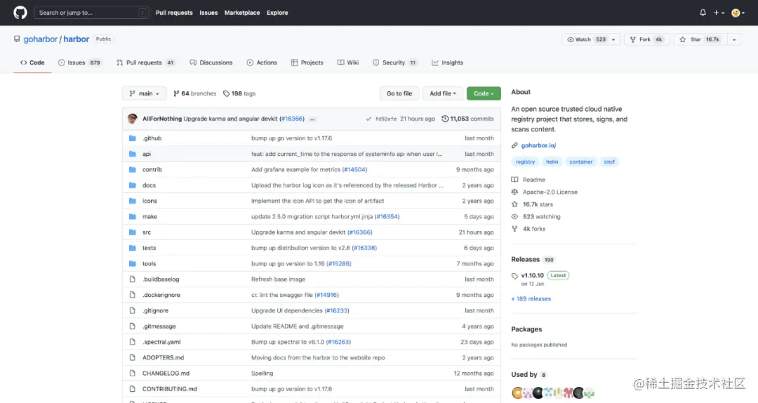
Task: Click the goharbor owner link
Action: pos(41,39)
